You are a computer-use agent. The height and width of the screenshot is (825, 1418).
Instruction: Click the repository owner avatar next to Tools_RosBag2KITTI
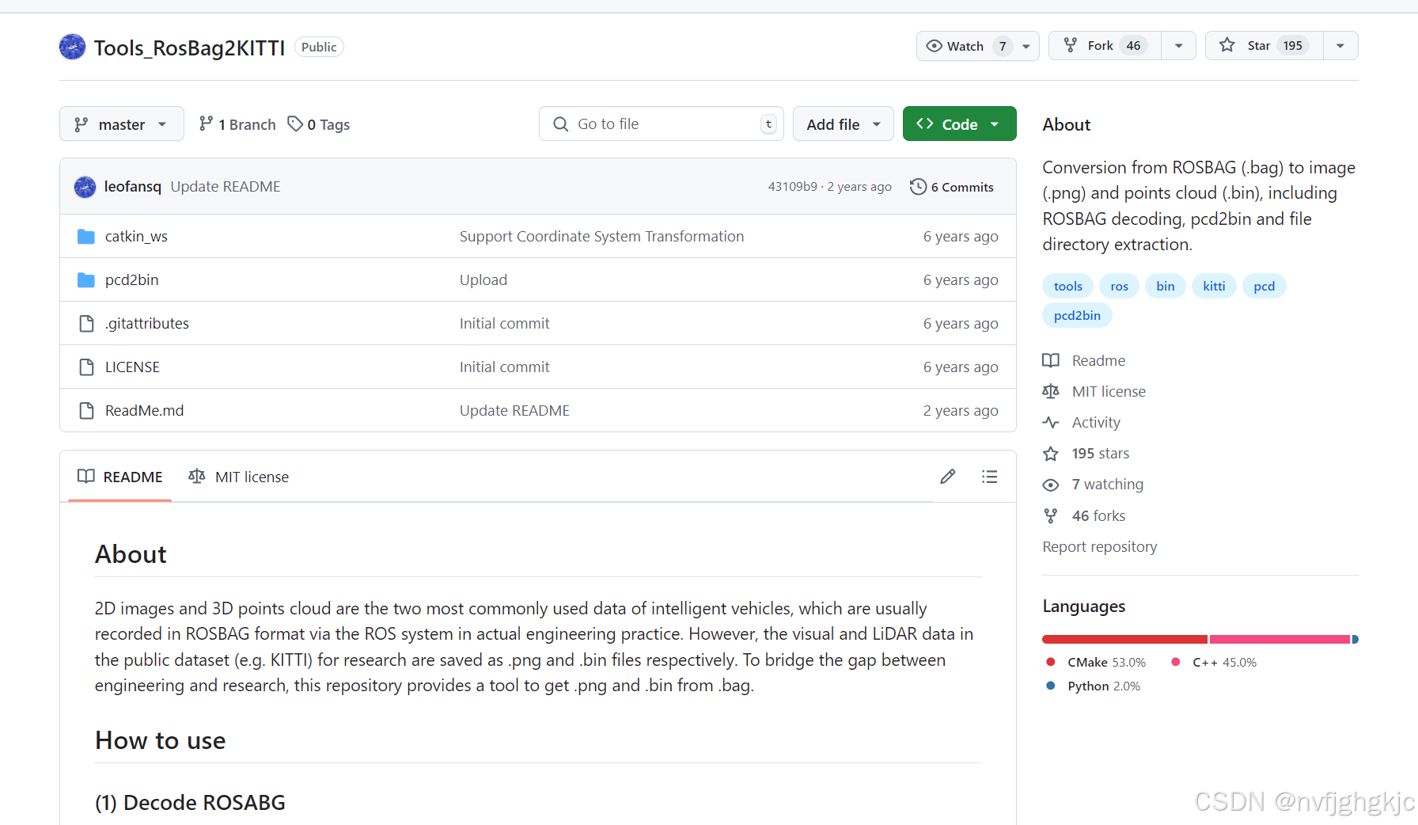(x=72, y=47)
